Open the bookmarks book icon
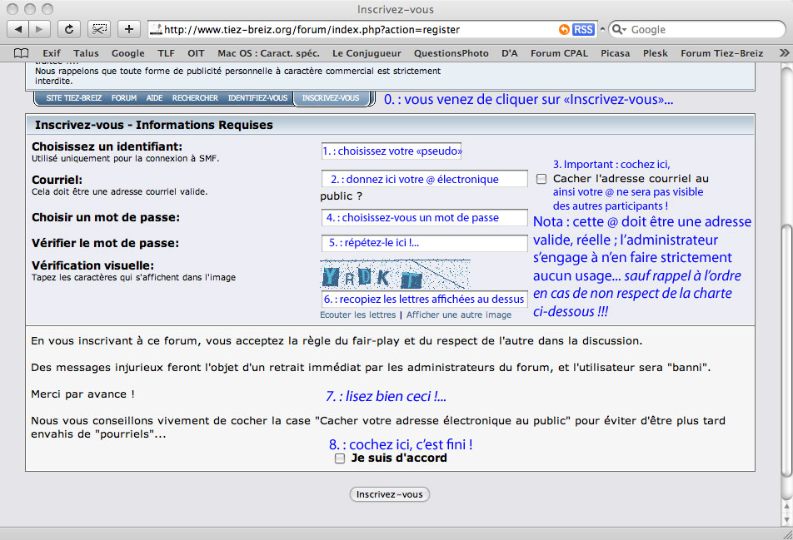Screen dimensions: 793x540 click(22, 53)
